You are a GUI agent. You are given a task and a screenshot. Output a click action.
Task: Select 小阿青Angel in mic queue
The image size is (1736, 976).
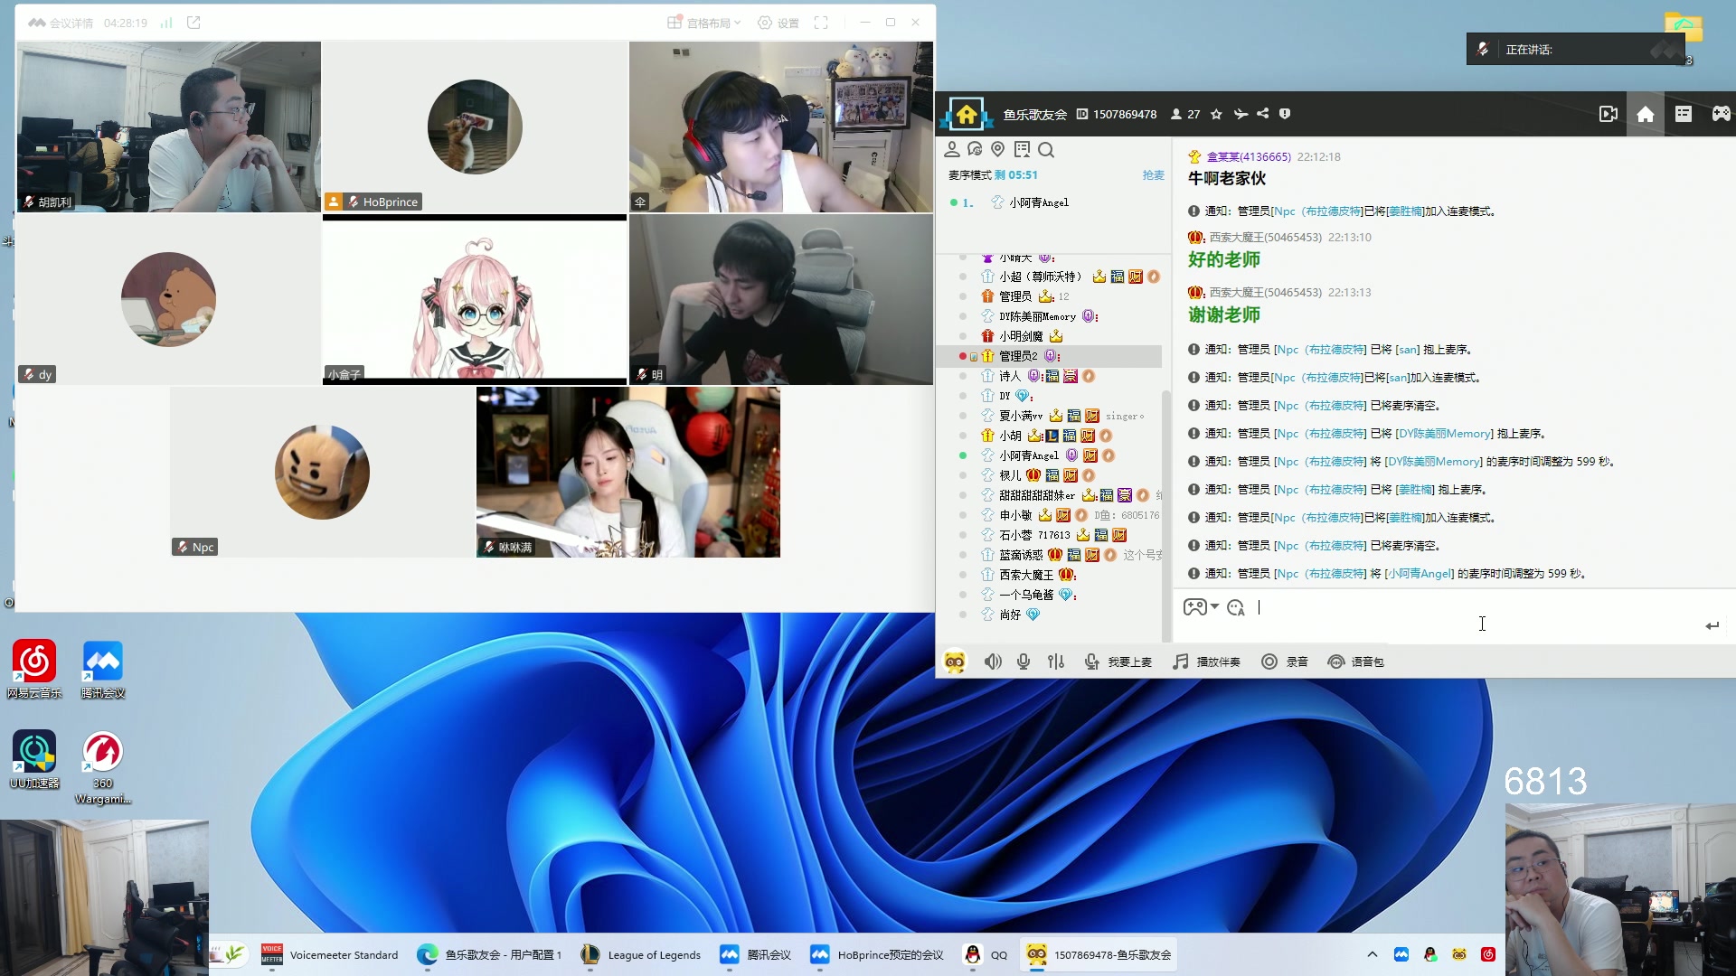pyautogui.click(x=1039, y=202)
